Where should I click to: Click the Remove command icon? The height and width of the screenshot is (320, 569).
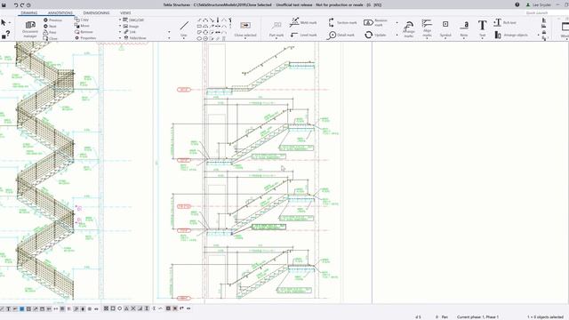pos(77,32)
